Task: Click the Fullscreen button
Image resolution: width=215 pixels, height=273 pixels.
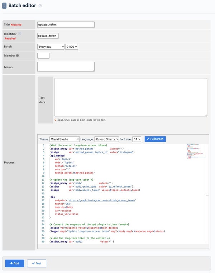Action: coord(155,139)
